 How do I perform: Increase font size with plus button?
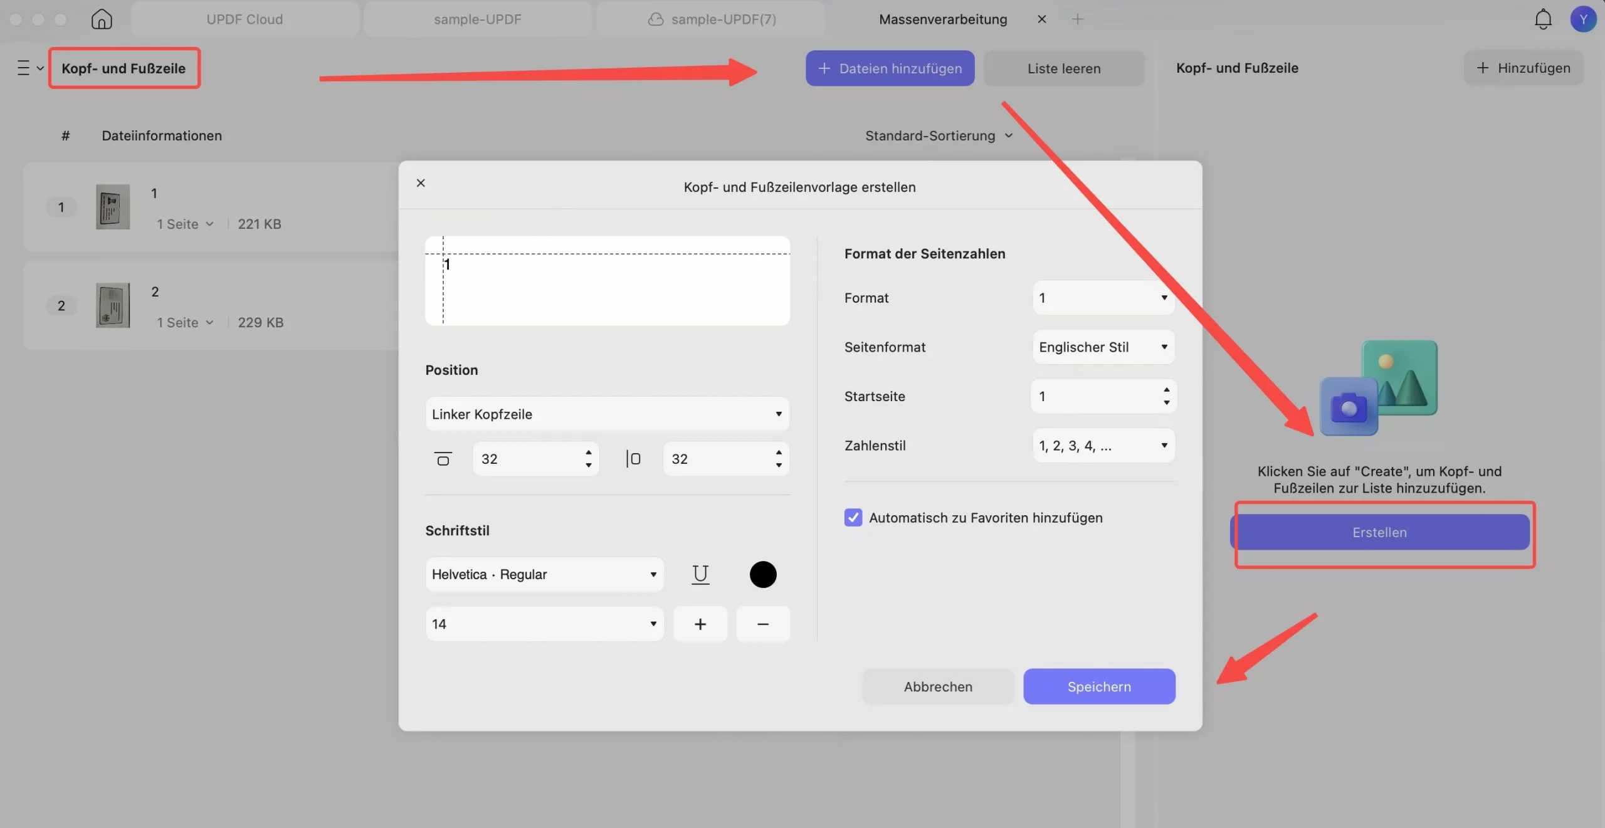[x=700, y=624]
